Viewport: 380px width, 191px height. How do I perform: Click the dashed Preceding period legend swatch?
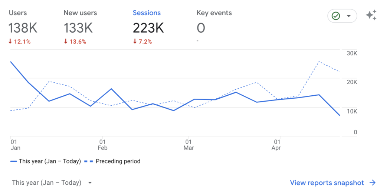88,161
